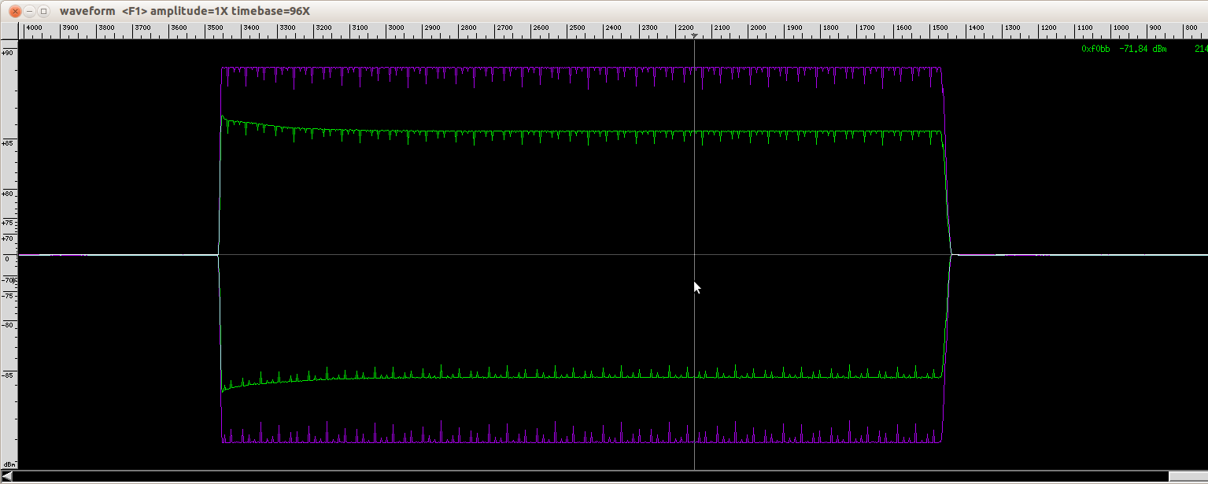
Task: Click the +80 amplitude scale label
Action: click(8, 194)
